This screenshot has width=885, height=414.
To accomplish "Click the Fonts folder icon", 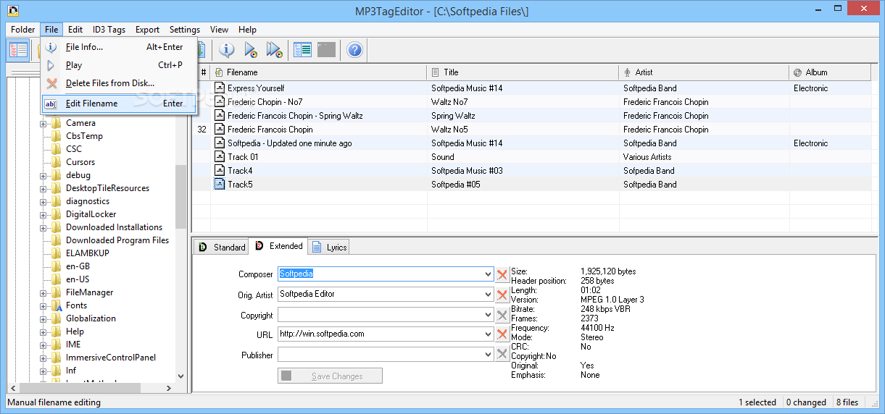I will pyautogui.click(x=57, y=305).
